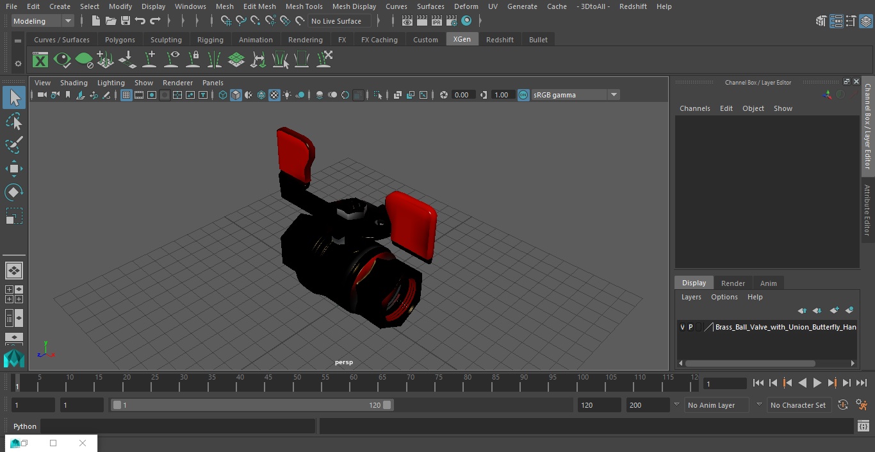Image resolution: width=875 pixels, height=452 pixels.
Task: Toggle use all lights bulb icon
Action: 287,95
